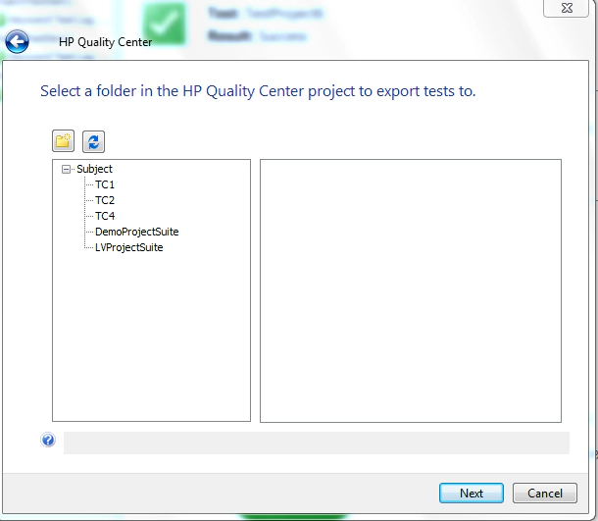
Task: Click the gray description bar beside help icon
Action: pos(316,443)
